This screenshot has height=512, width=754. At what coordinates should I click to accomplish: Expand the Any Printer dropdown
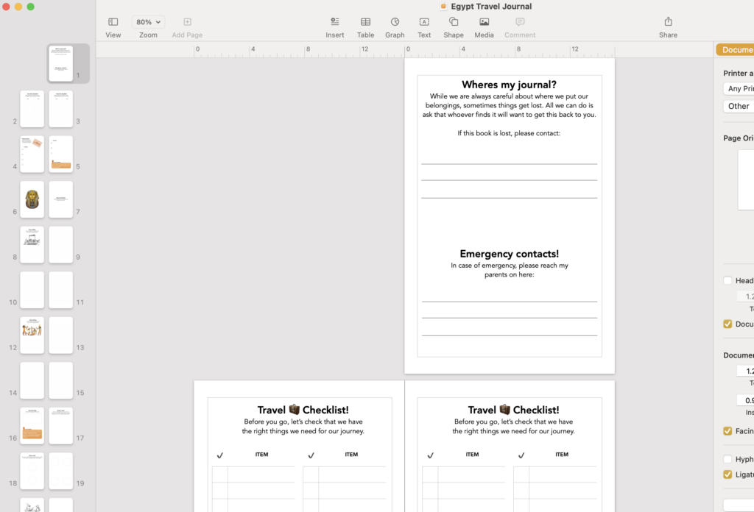click(739, 88)
